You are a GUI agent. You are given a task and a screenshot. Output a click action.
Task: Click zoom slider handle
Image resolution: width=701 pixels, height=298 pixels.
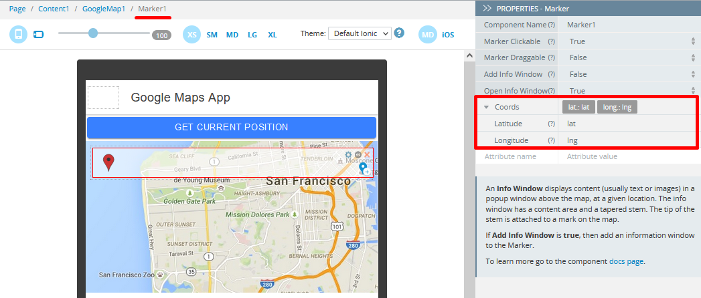click(x=93, y=33)
